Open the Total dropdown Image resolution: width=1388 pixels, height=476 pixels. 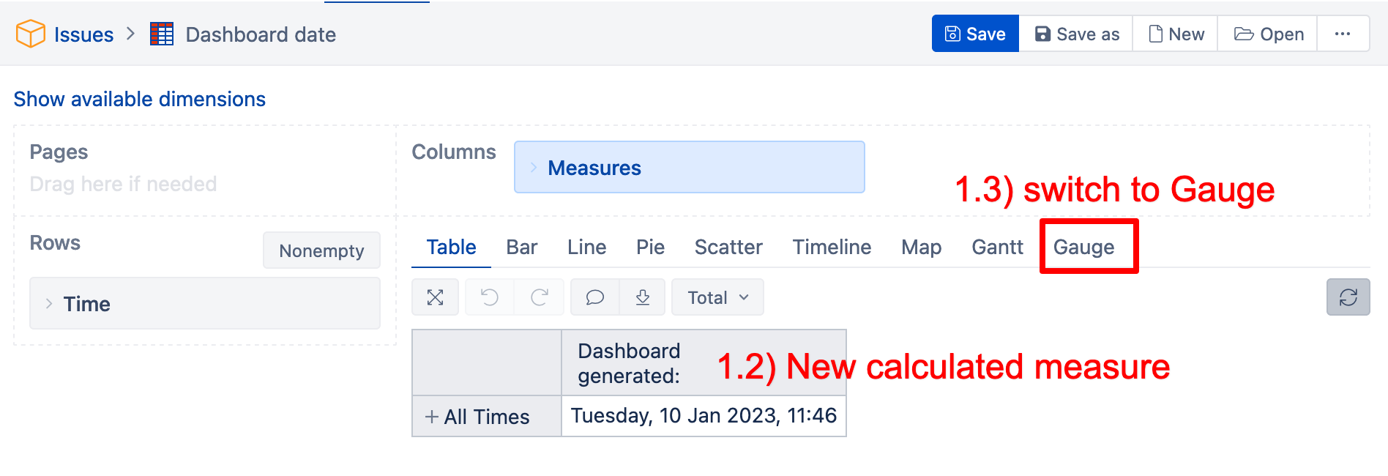pos(717,297)
